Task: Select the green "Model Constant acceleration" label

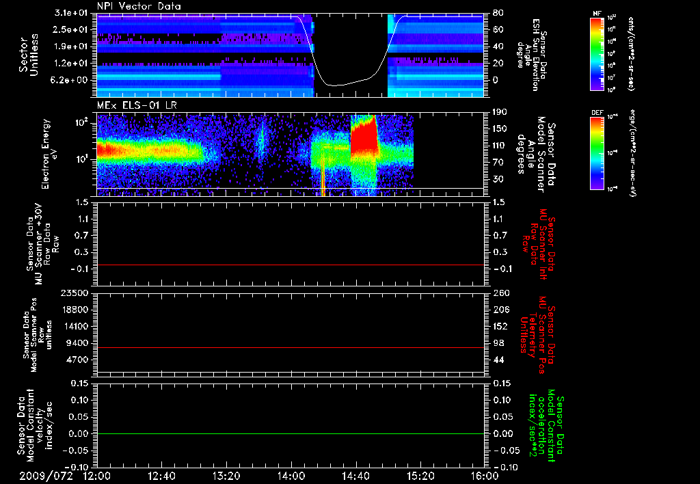Action: coord(546,426)
